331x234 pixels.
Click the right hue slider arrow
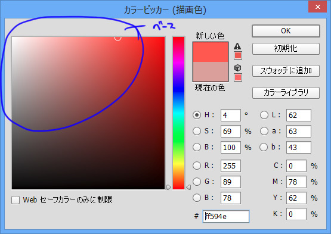click(188, 187)
